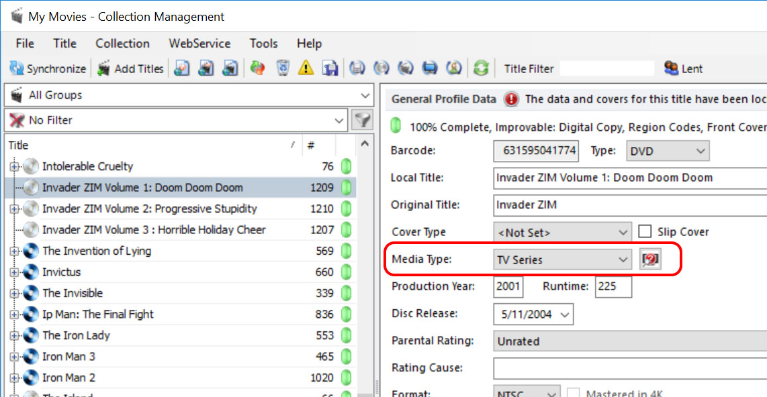The image size is (767, 397).
Task: Click the green status indicator for Iron Man 2
Action: (x=347, y=378)
